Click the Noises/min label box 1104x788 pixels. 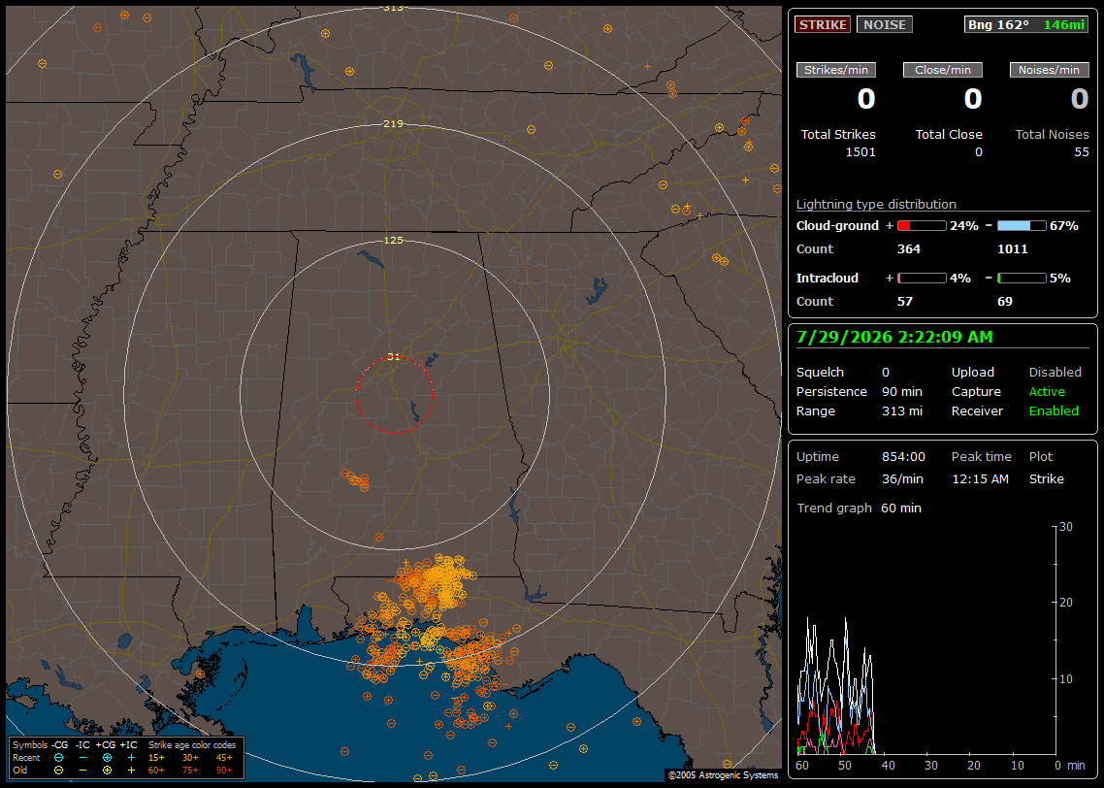(x=1049, y=70)
